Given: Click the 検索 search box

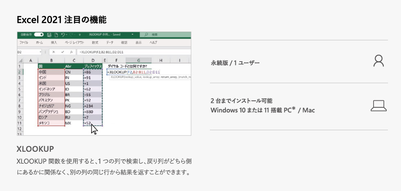Looking at the screenshot, I should click(166, 35).
